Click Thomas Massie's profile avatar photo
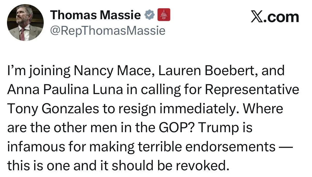312x177 pixels. 25,23
